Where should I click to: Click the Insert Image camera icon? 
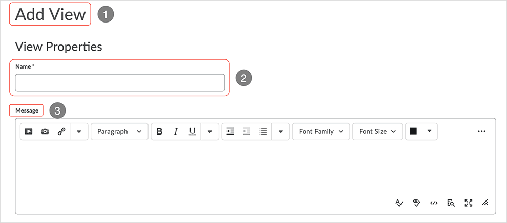(x=45, y=131)
